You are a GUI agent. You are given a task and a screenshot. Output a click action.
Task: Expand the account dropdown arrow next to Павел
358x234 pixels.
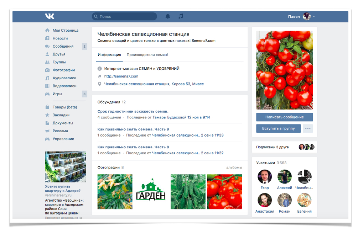pos(314,17)
